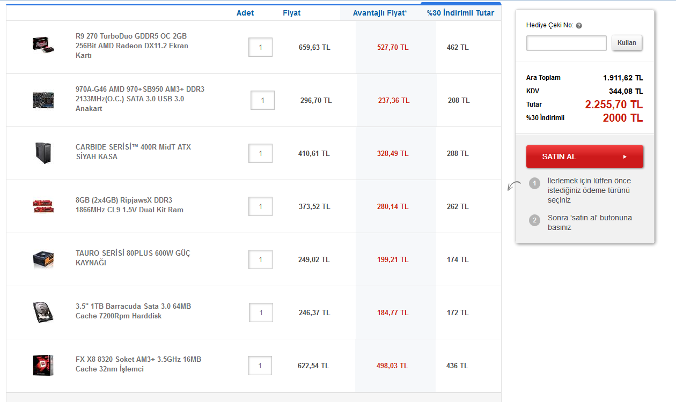The image size is (676, 402).
Task: Open the 970A-G46 AMD Anakart product name
Action: pos(140,99)
